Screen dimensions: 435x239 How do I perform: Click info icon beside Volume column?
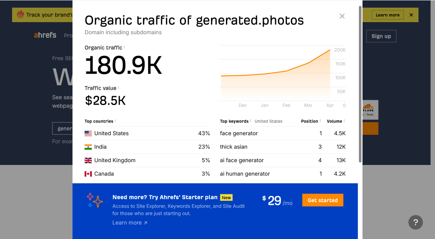pos(344,121)
